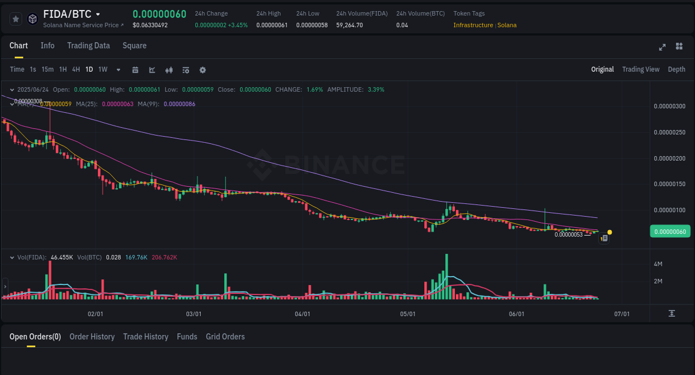
Task: Collapse the OHLC info row chevron
Action: pos(12,89)
